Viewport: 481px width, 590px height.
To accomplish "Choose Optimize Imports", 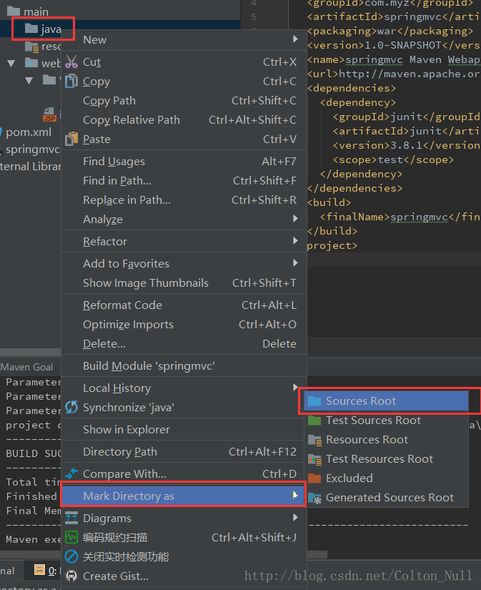I will [x=184, y=325].
